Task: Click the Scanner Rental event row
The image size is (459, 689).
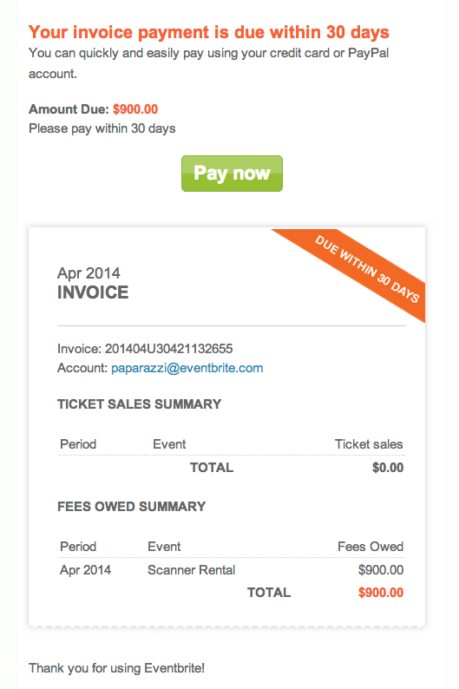Action: [x=232, y=570]
